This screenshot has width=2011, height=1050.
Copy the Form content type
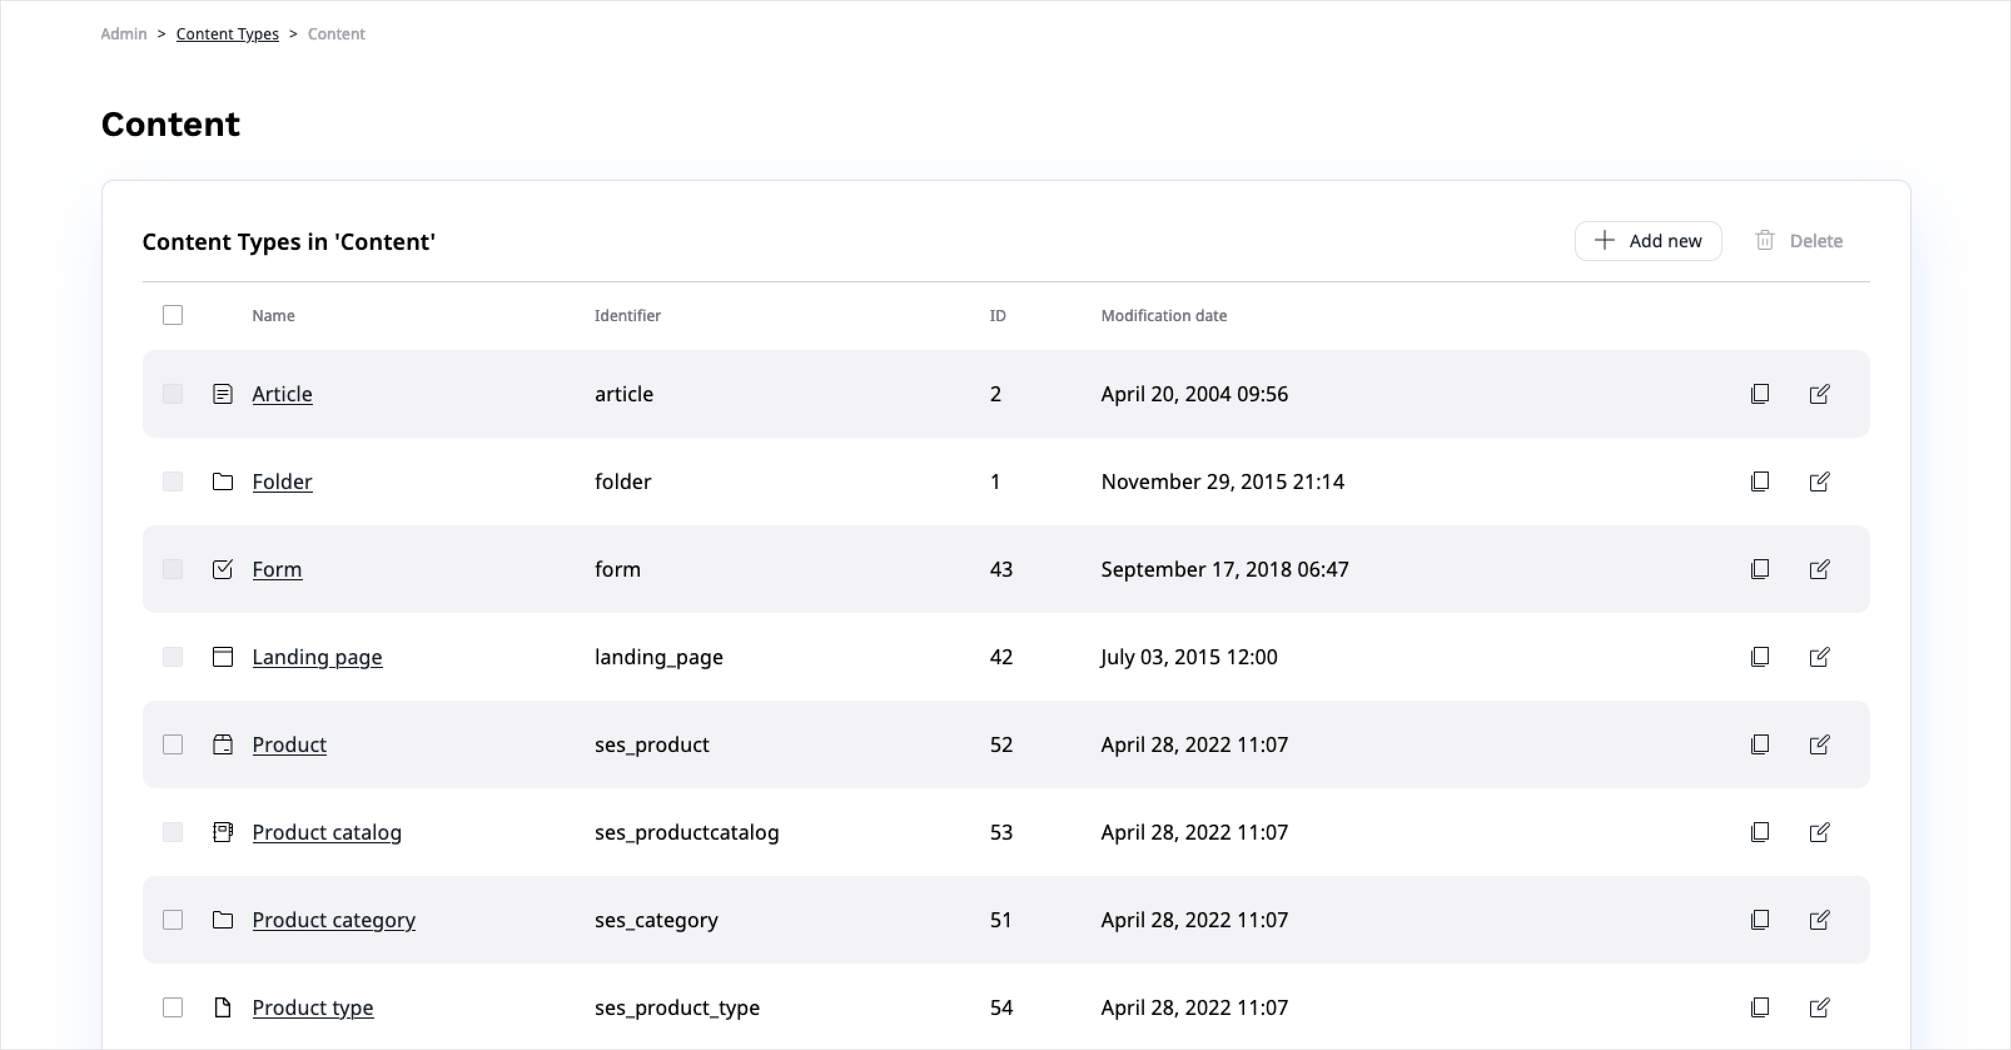tap(1759, 569)
